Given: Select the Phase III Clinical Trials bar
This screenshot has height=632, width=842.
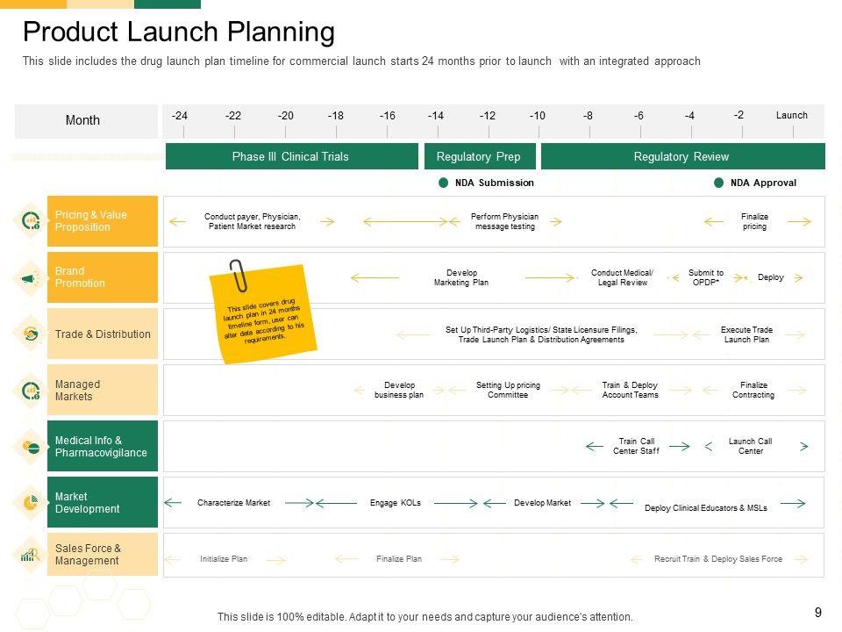Looking at the screenshot, I should point(291,156).
